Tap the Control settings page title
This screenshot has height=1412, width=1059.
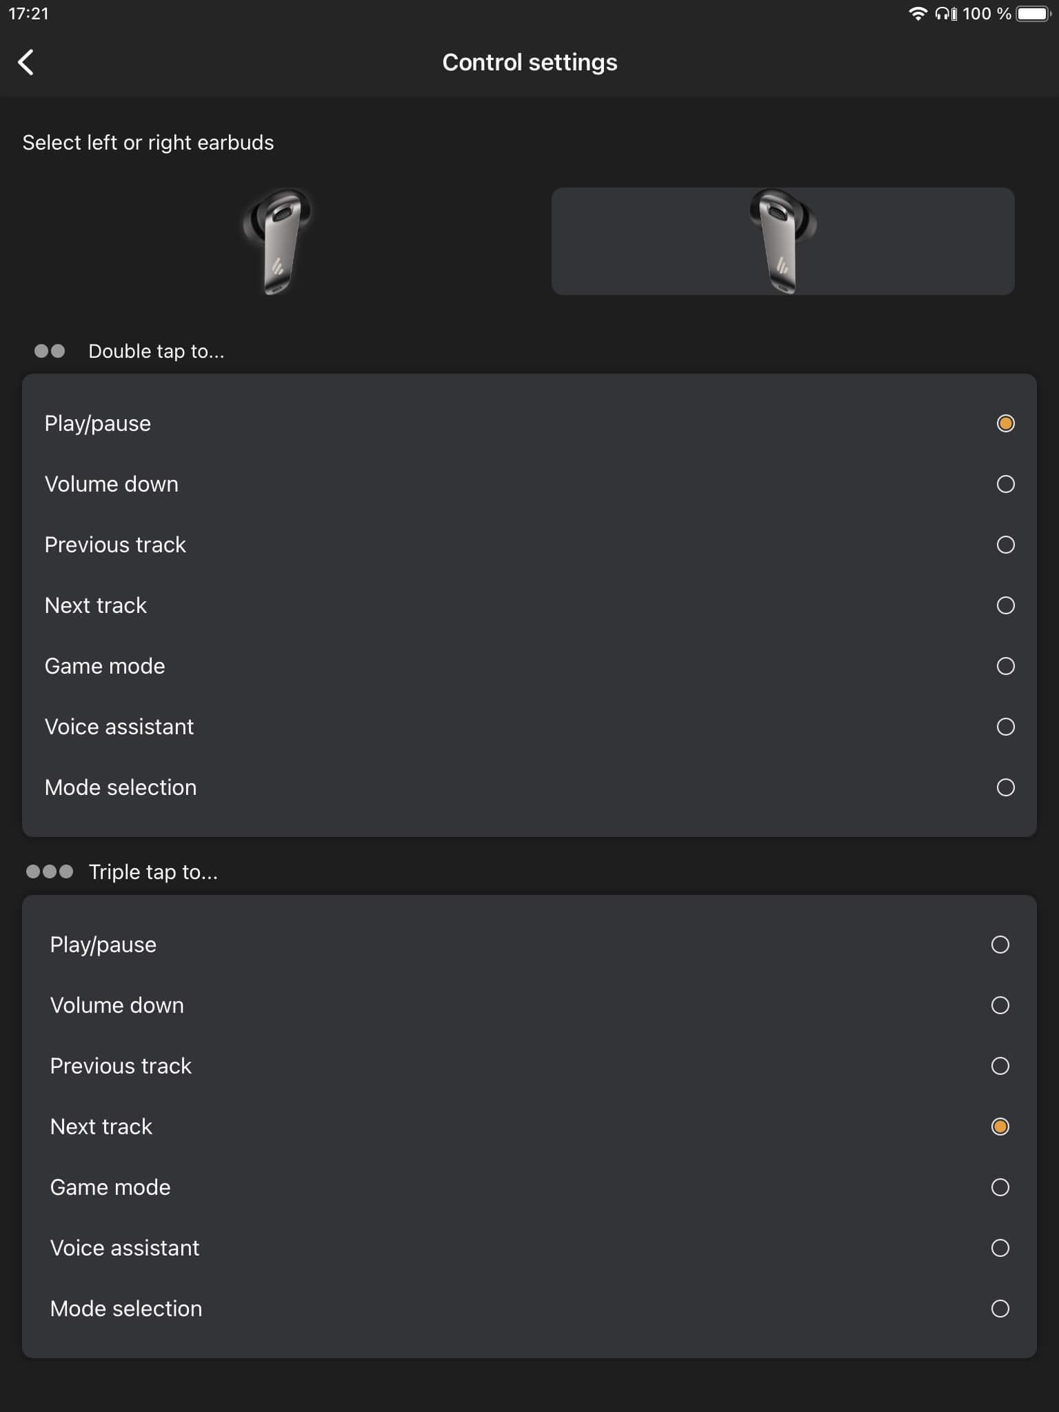pyautogui.click(x=529, y=62)
